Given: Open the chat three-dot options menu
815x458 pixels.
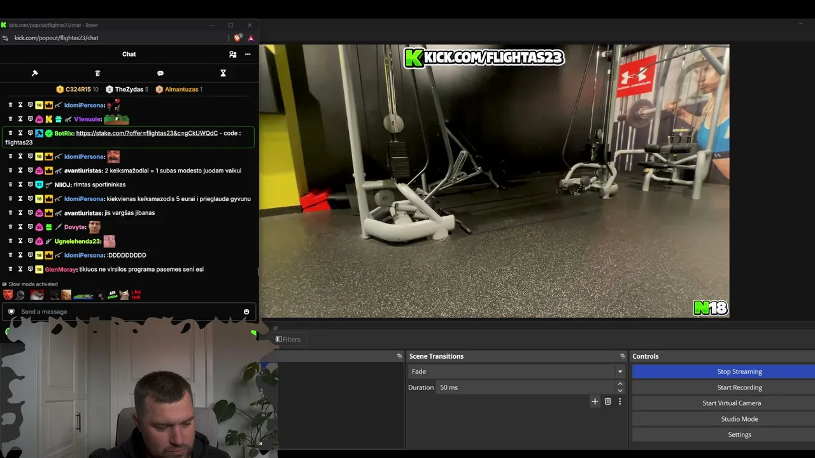Looking at the screenshot, I should pyautogui.click(x=248, y=54).
